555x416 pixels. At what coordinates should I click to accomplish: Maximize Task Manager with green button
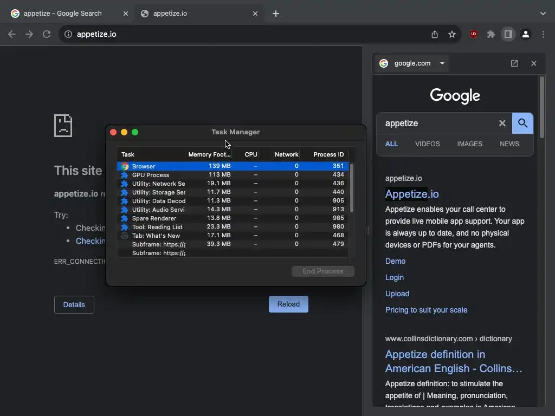pyautogui.click(x=135, y=132)
